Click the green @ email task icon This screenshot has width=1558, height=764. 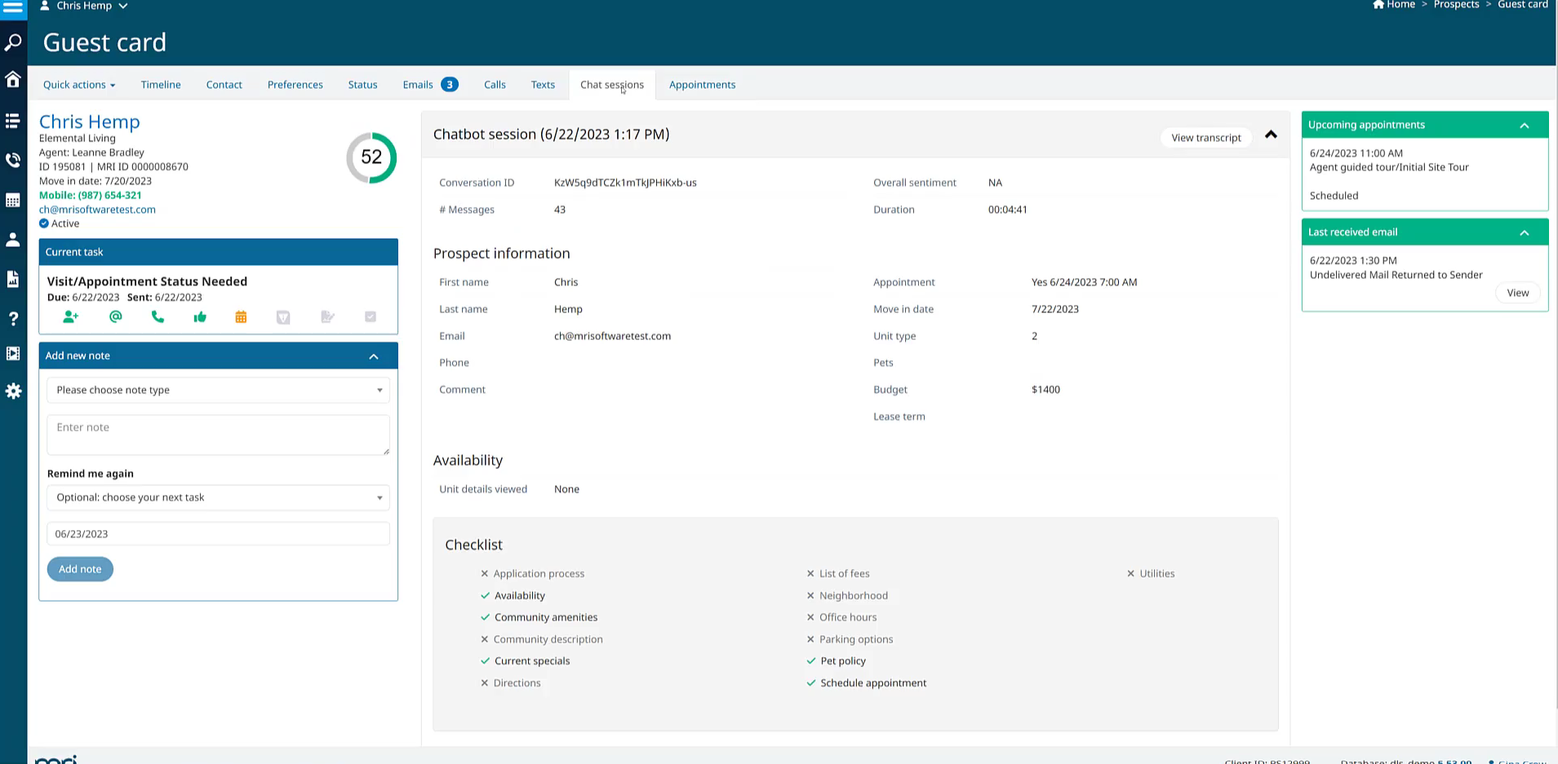coord(116,317)
